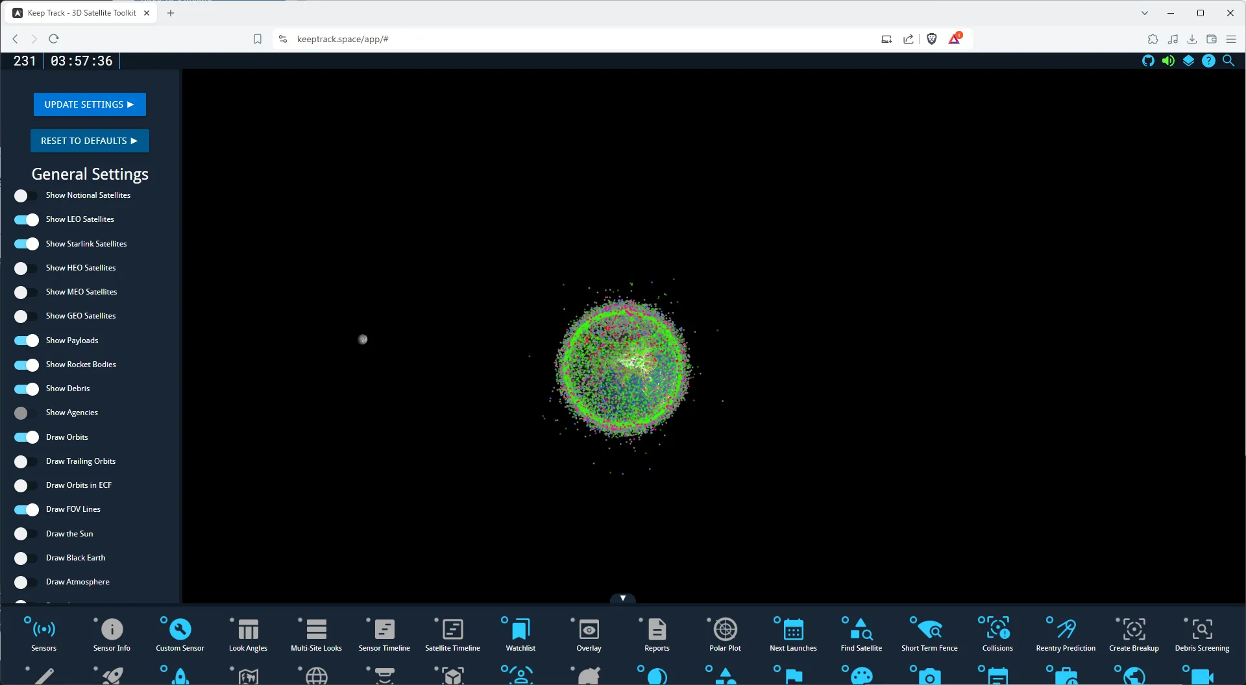Screen dimensions: 1246x685
Task: Open the search icon in top bar
Action: click(1229, 60)
